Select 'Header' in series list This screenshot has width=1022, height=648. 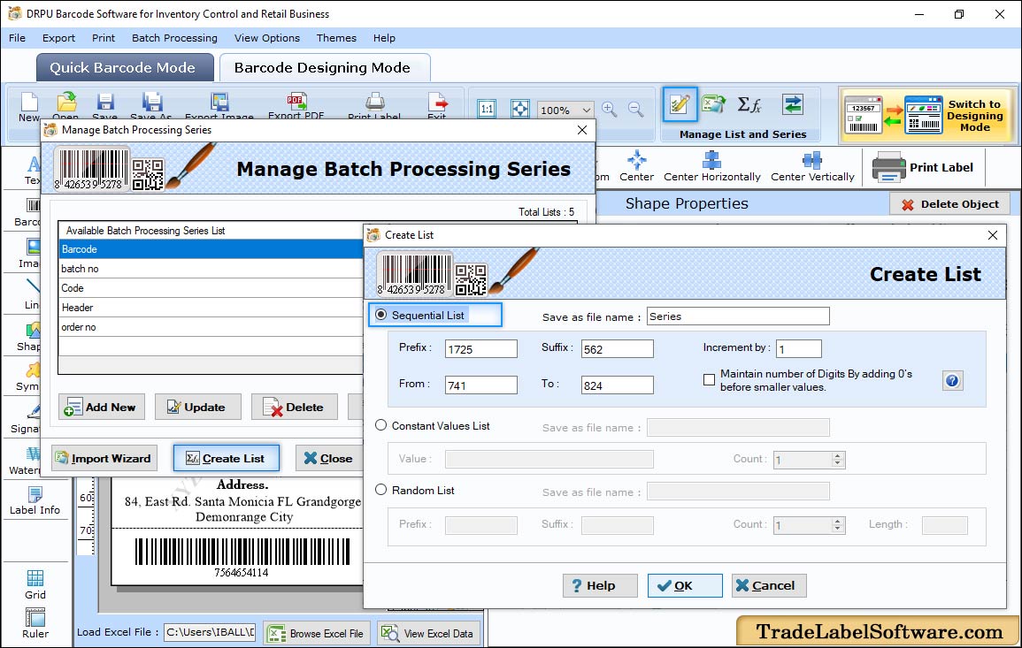211,308
